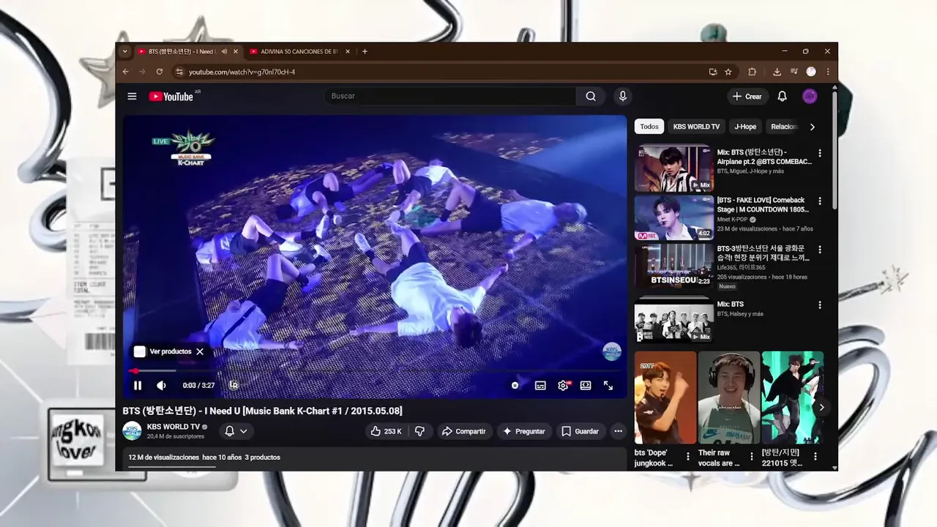Select the J-Hope filter chip

point(745,127)
